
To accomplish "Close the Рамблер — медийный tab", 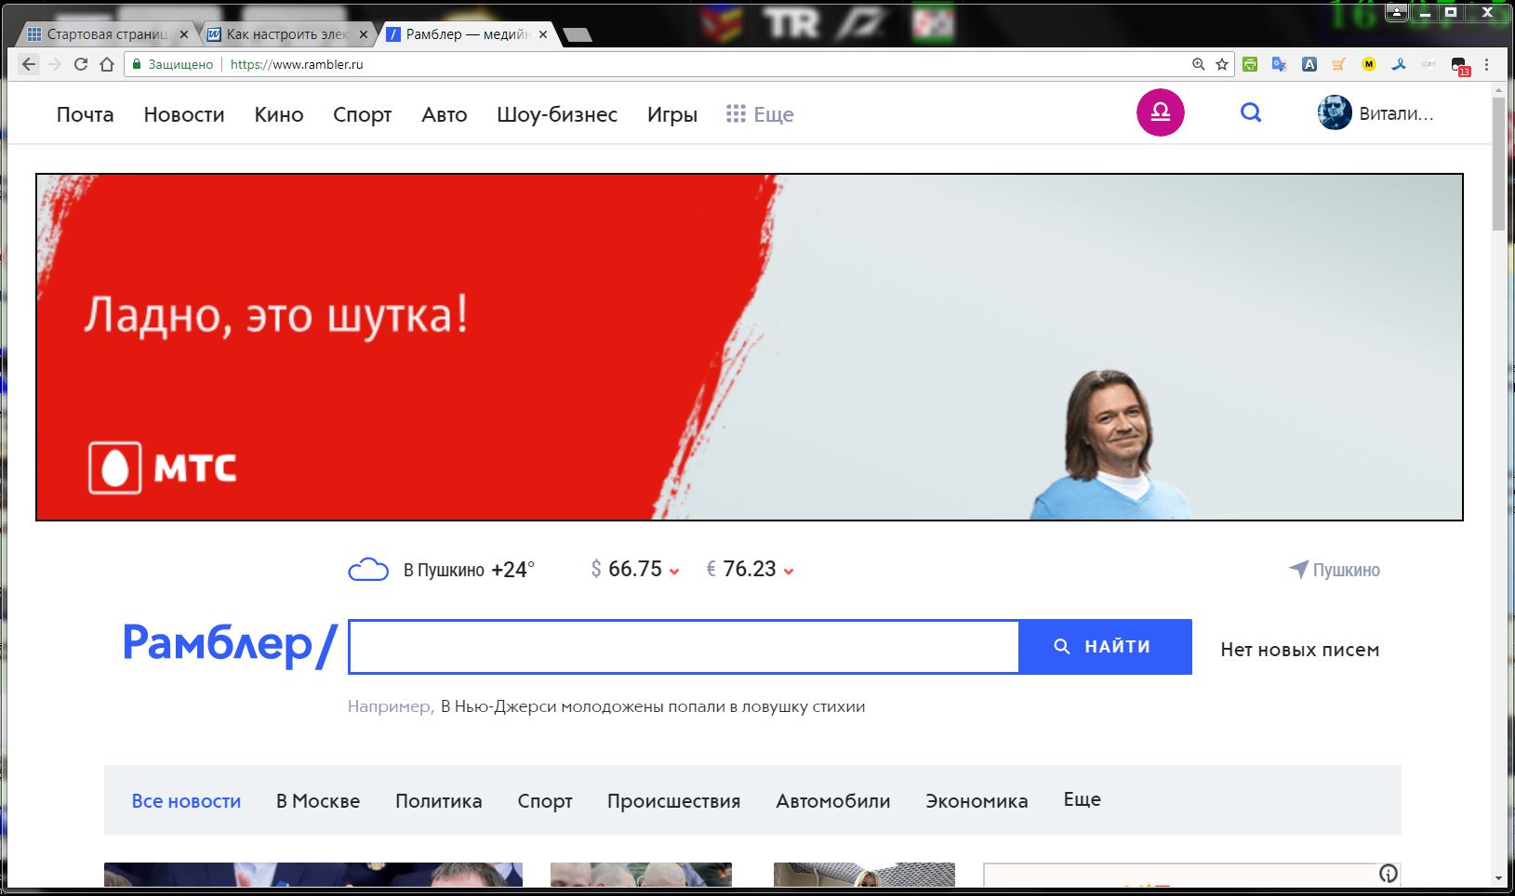I will (x=543, y=34).
